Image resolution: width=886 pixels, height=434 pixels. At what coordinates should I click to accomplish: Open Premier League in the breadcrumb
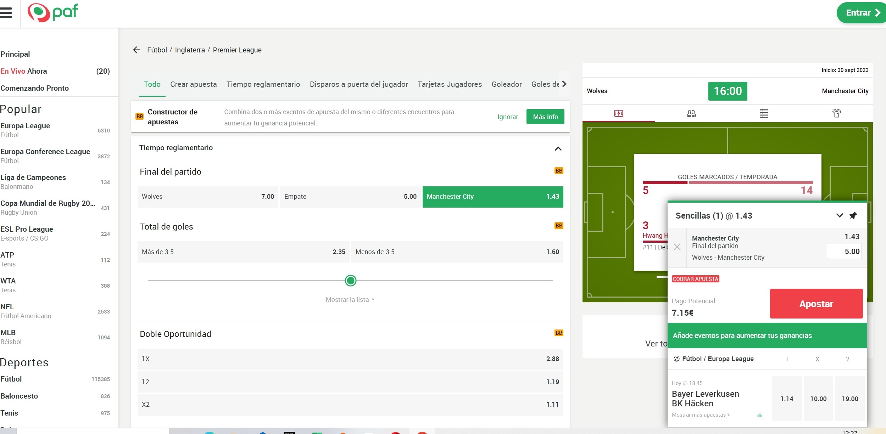237,50
